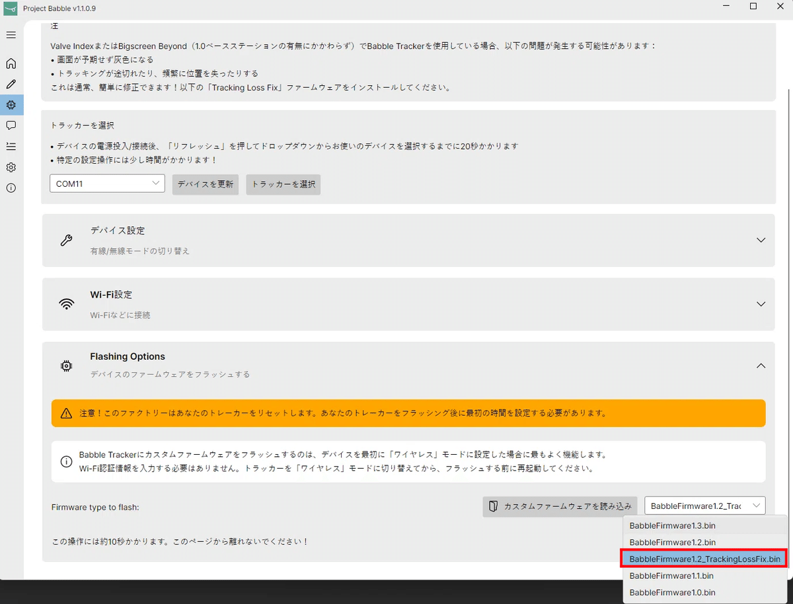
Task: Select BabbleFirmware1.2.bin from list
Action: point(704,542)
